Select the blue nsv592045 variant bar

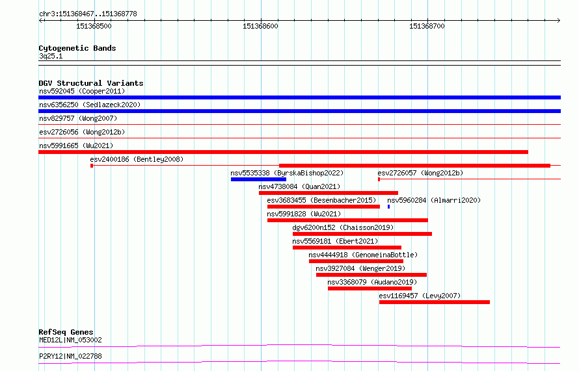299,97
